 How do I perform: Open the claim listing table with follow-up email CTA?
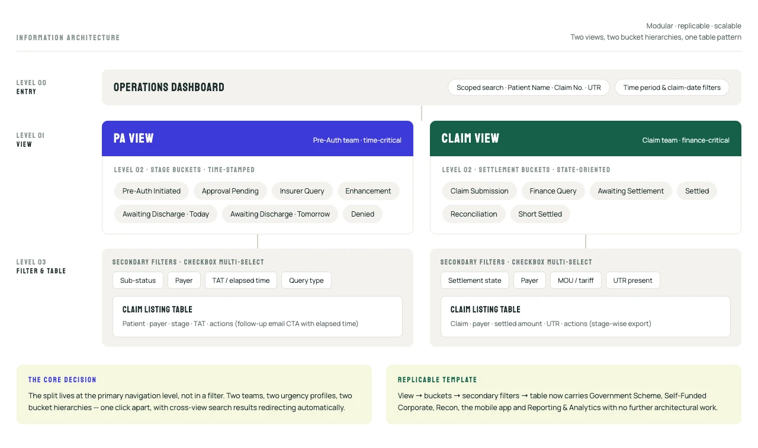[x=258, y=317]
